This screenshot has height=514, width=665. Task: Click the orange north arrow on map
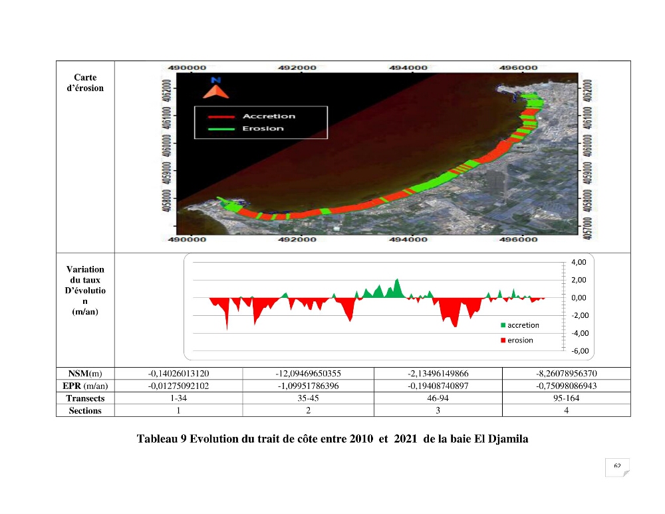click(216, 92)
